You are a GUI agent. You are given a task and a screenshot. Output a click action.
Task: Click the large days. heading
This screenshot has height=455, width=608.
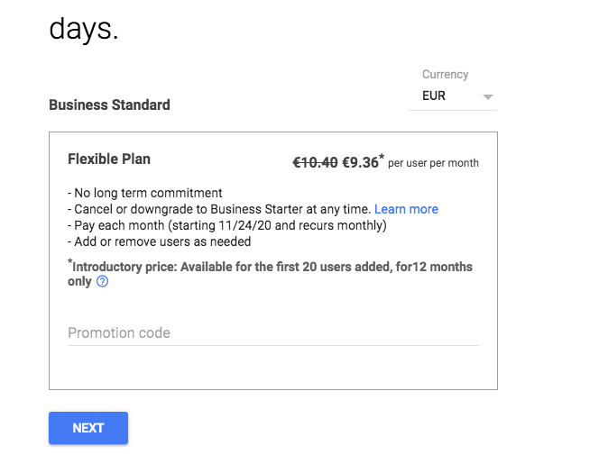[x=84, y=30]
